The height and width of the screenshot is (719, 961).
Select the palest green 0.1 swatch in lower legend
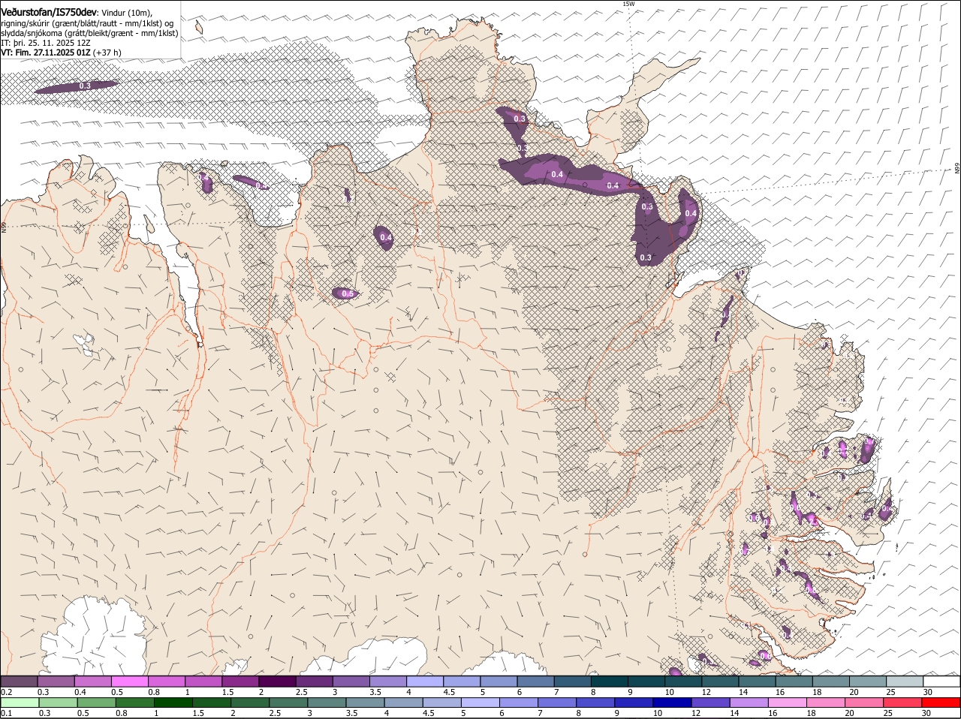coord(19,702)
